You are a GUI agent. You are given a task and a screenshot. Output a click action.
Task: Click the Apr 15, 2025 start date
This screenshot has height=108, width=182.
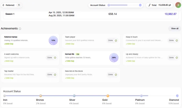point(61,12)
